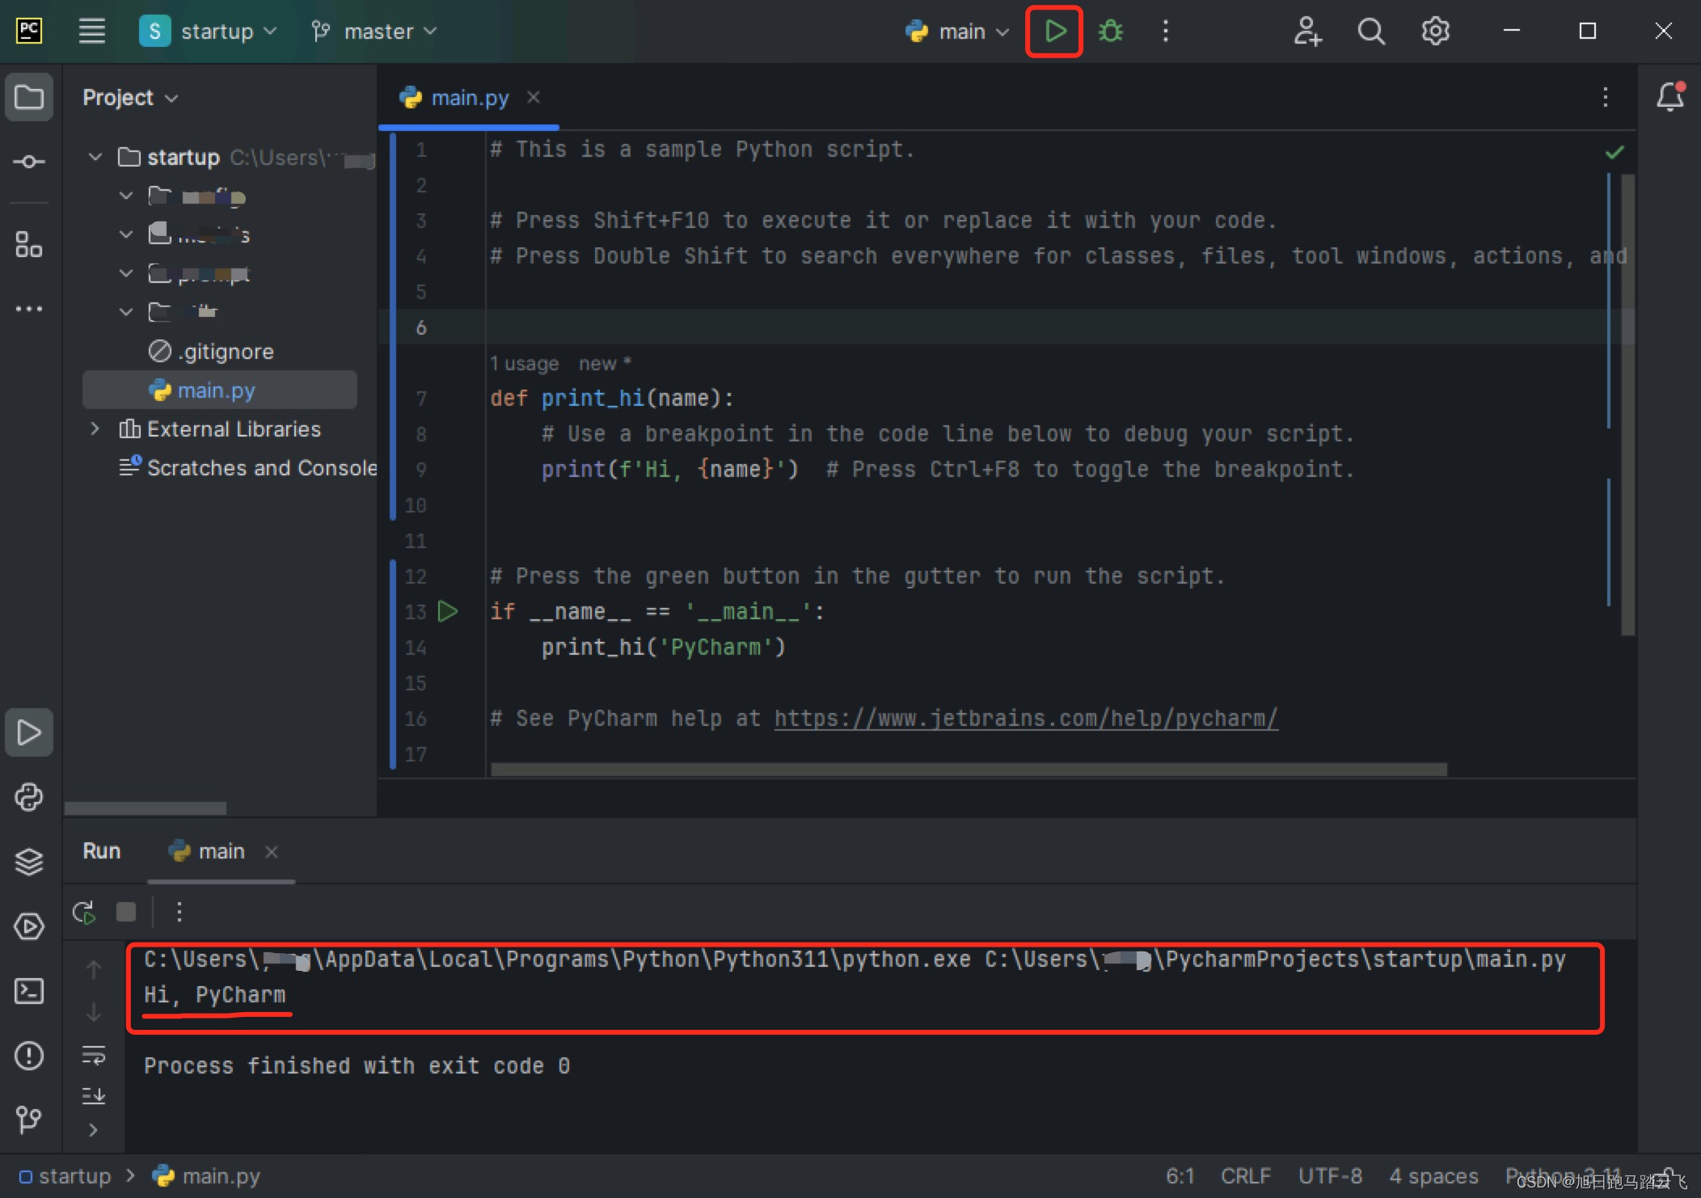This screenshot has height=1198, width=1701.
Task: Open the Python Packages tool window icon
Action: click(29, 862)
